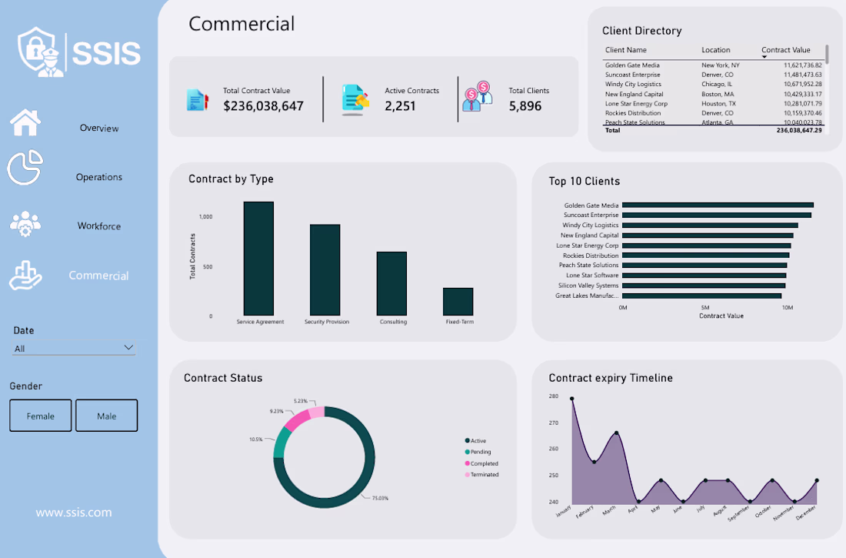846x558 pixels.
Task: Click the Total Clients people icon
Action: pos(478,97)
